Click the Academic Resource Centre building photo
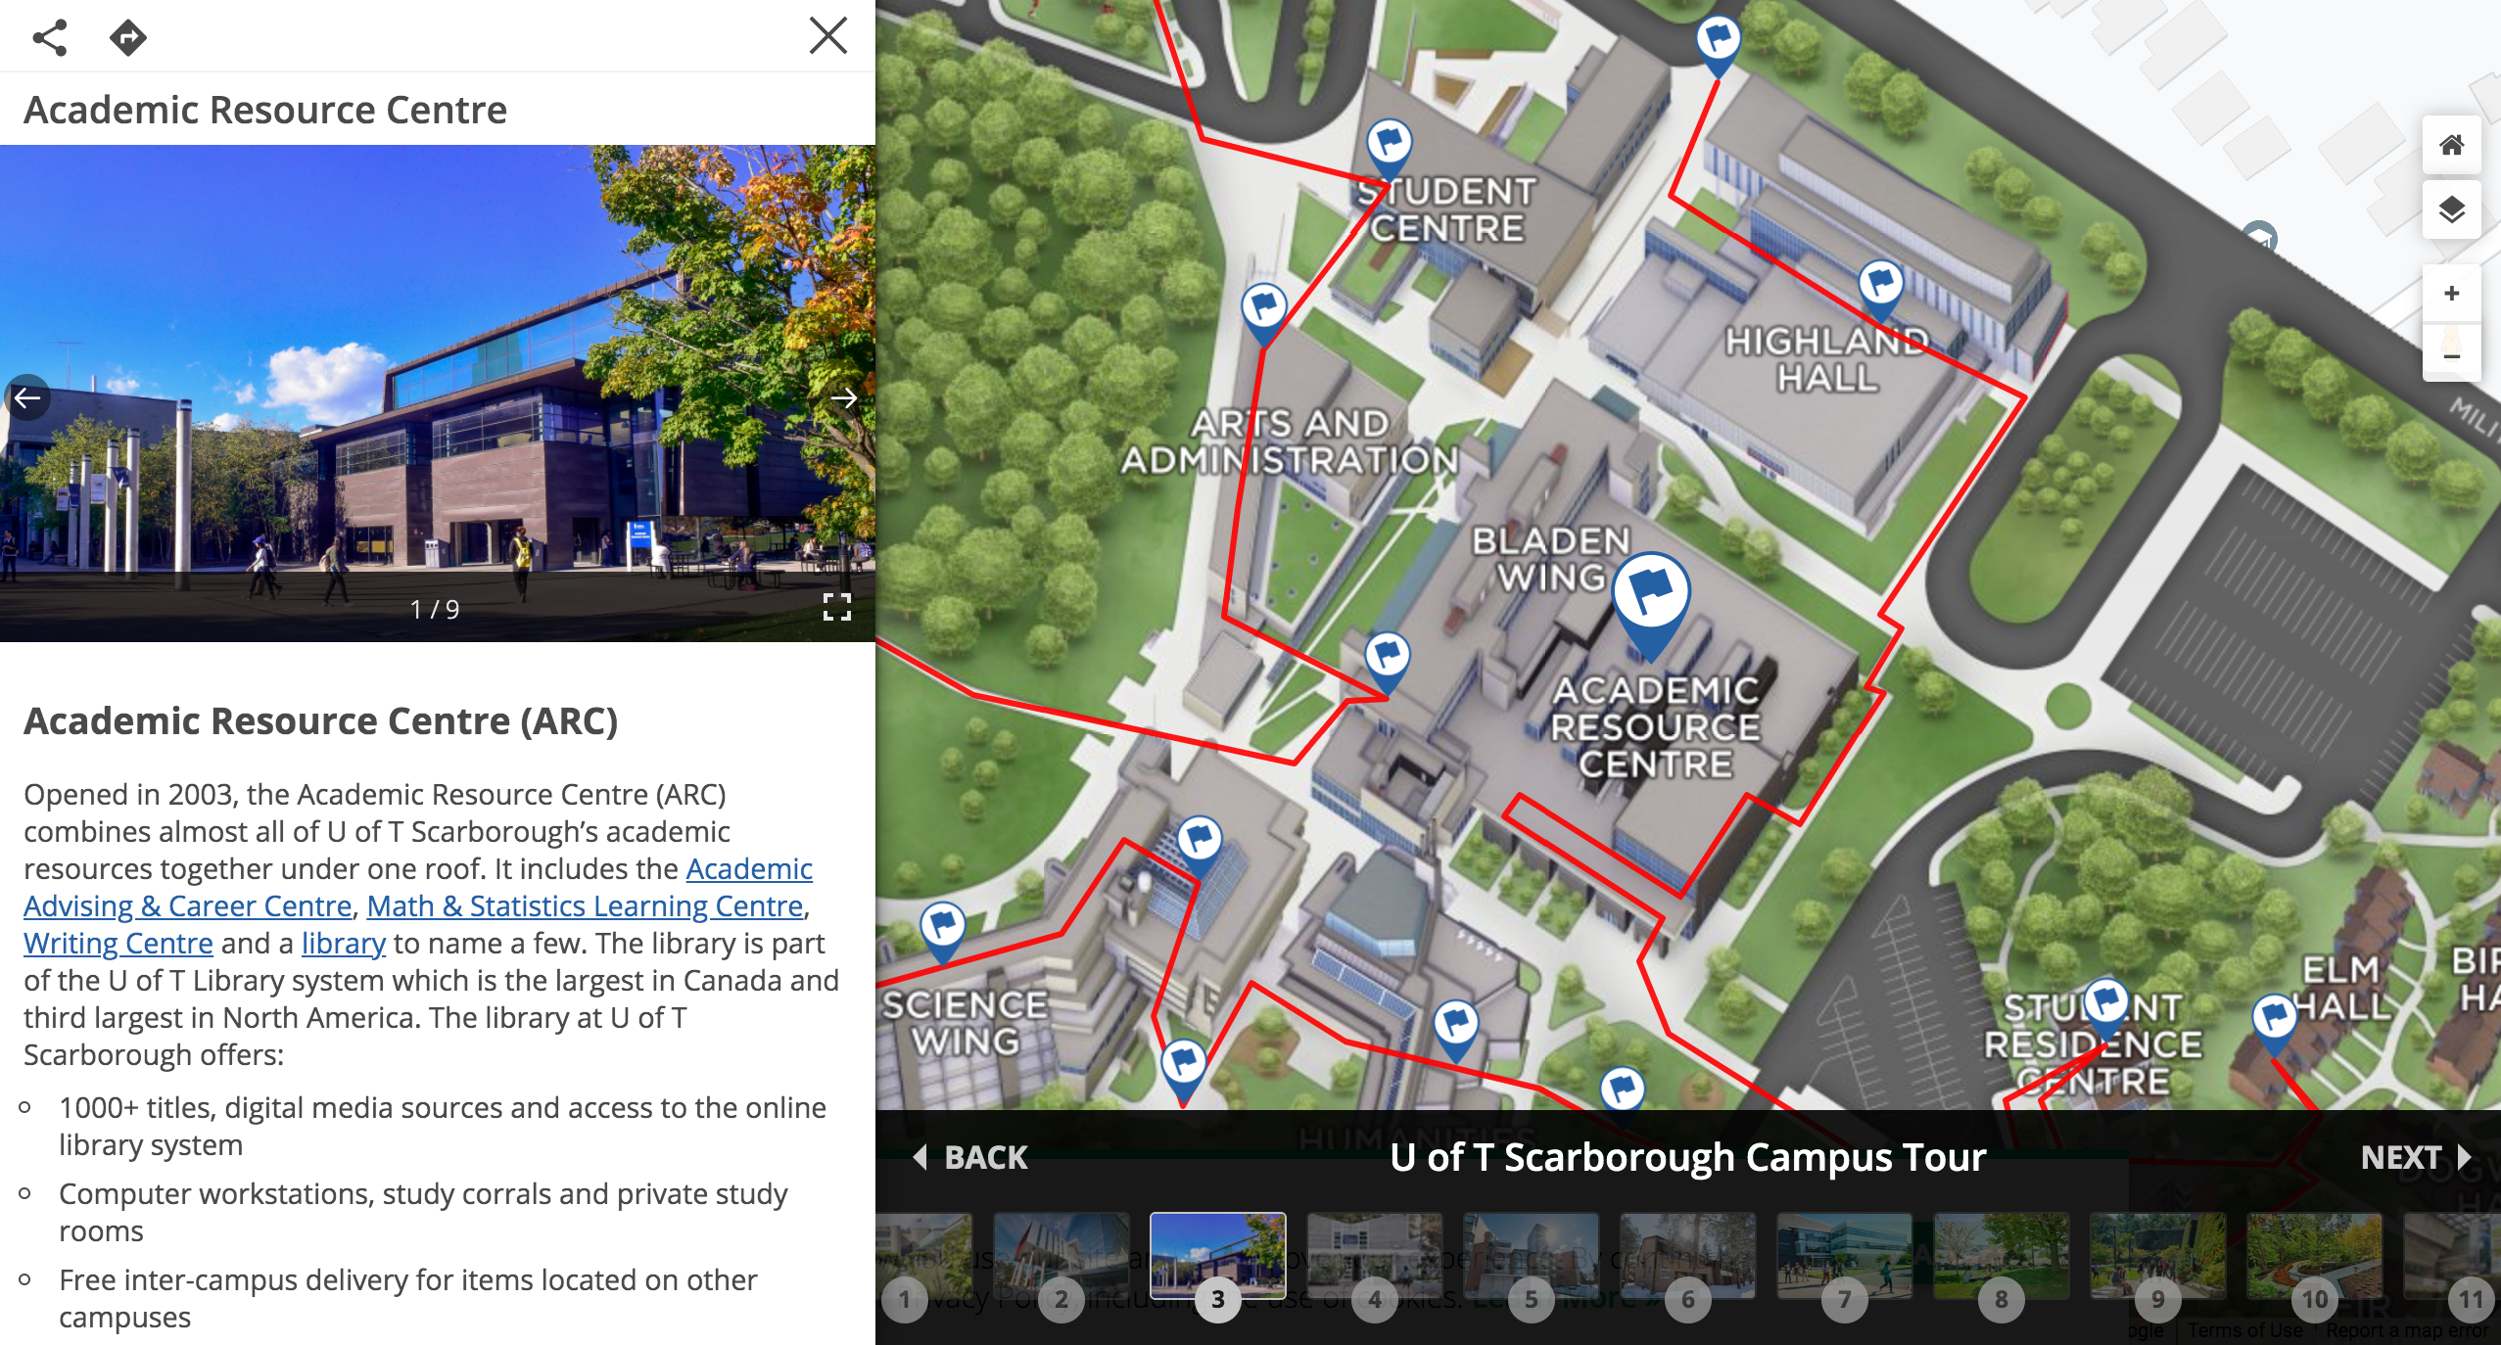This screenshot has width=2501, height=1345. (x=437, y=394)
